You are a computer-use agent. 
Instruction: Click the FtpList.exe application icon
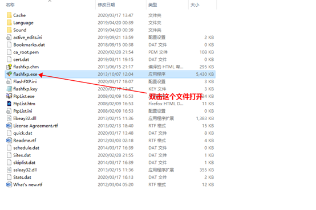[9, 96]
